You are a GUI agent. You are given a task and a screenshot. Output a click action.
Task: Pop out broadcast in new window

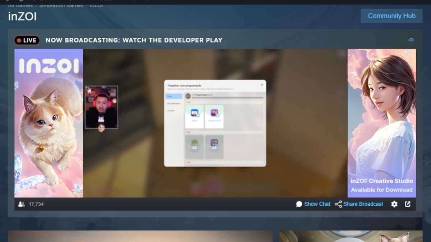click(408, 204)
